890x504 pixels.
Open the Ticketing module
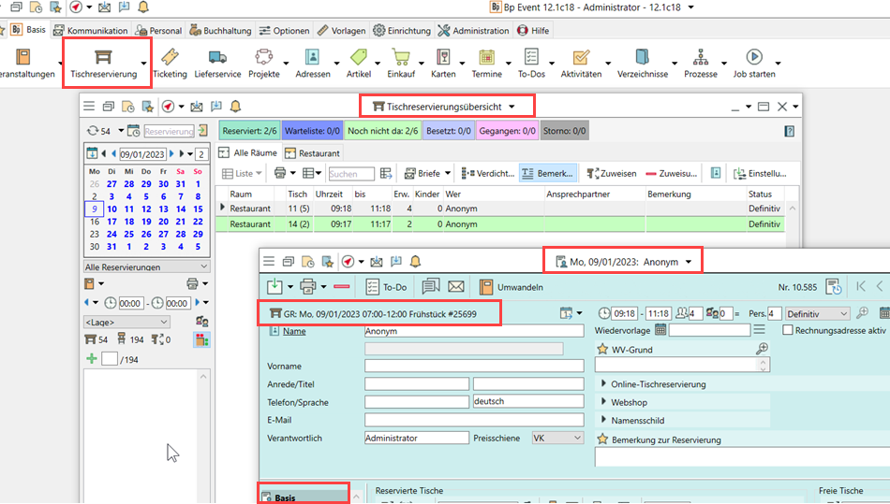pos(170,63)
